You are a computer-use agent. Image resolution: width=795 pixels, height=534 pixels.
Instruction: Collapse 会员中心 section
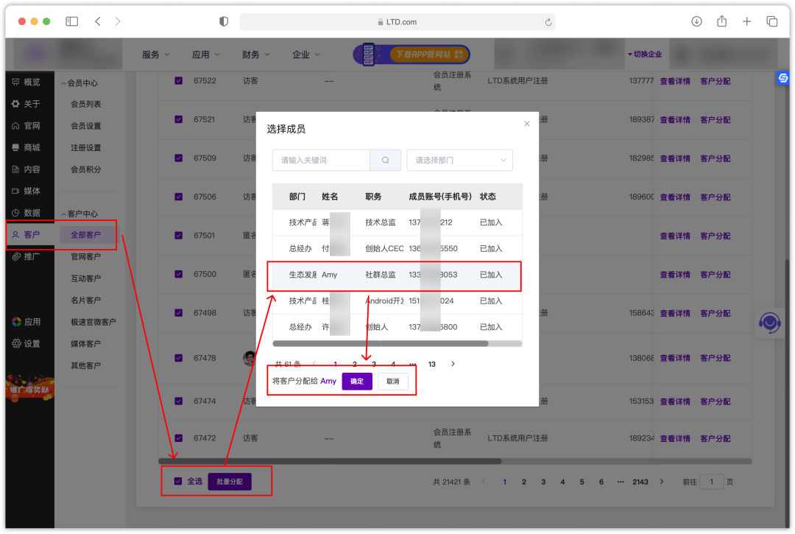tap(79, 82)
